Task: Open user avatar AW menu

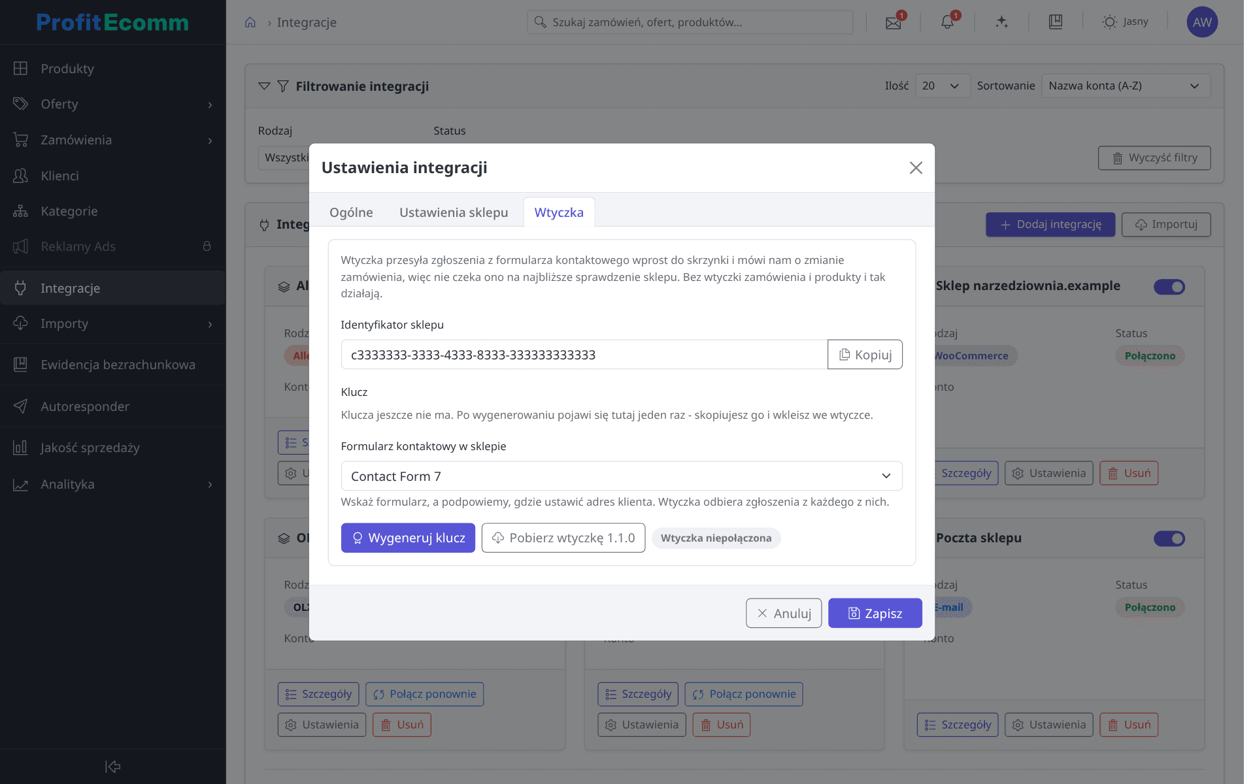Action: (1202, 22)
